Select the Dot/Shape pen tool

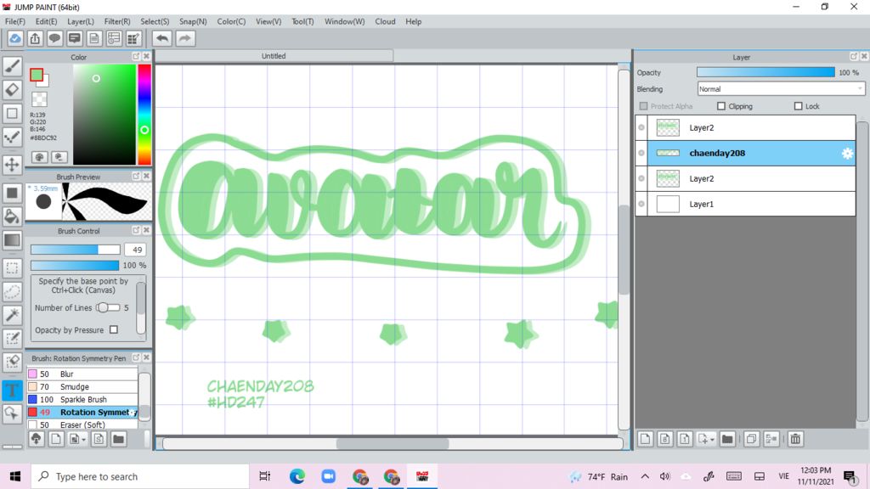click(x=12, y=137)
